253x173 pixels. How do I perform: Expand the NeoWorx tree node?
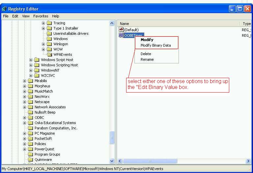pos(24,97)
